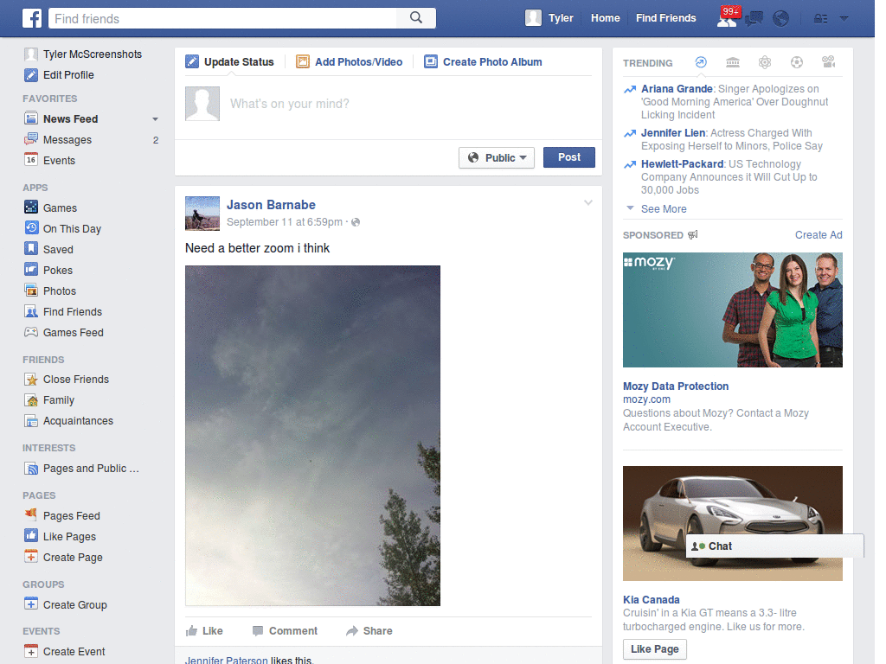This screenshot has height=664, width=886.
Task: Open the Kia Canada page link
Action: tap(651, 600)
